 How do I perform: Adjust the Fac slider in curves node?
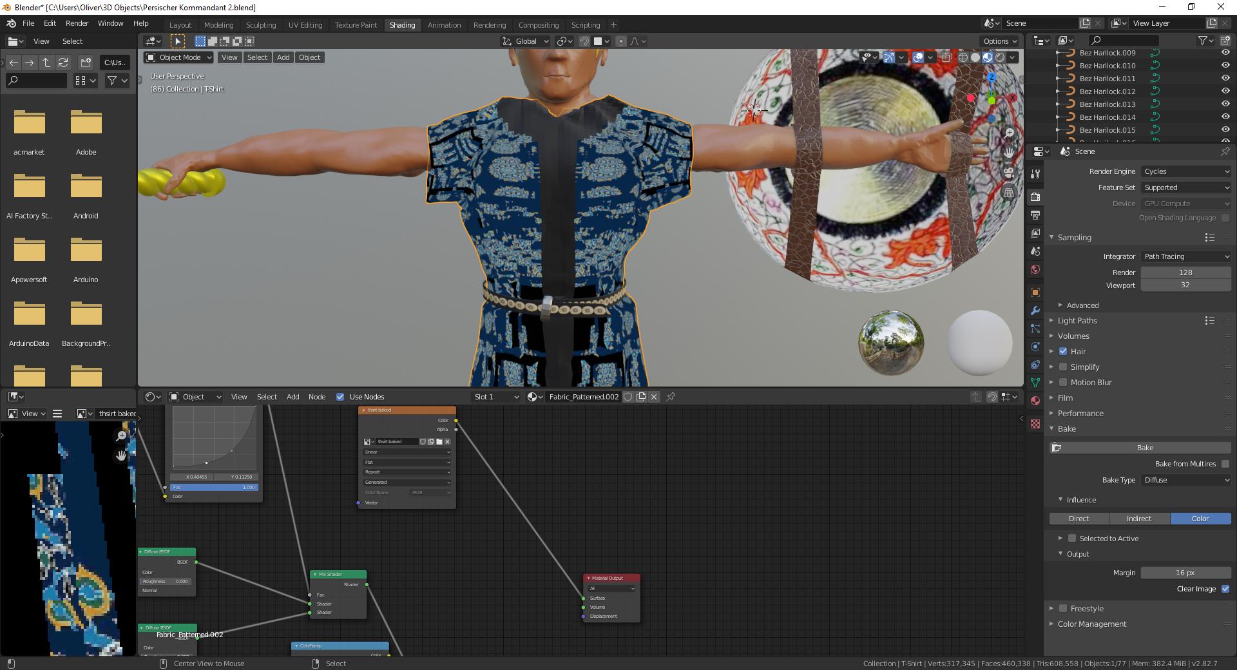[x=214, y=487]
